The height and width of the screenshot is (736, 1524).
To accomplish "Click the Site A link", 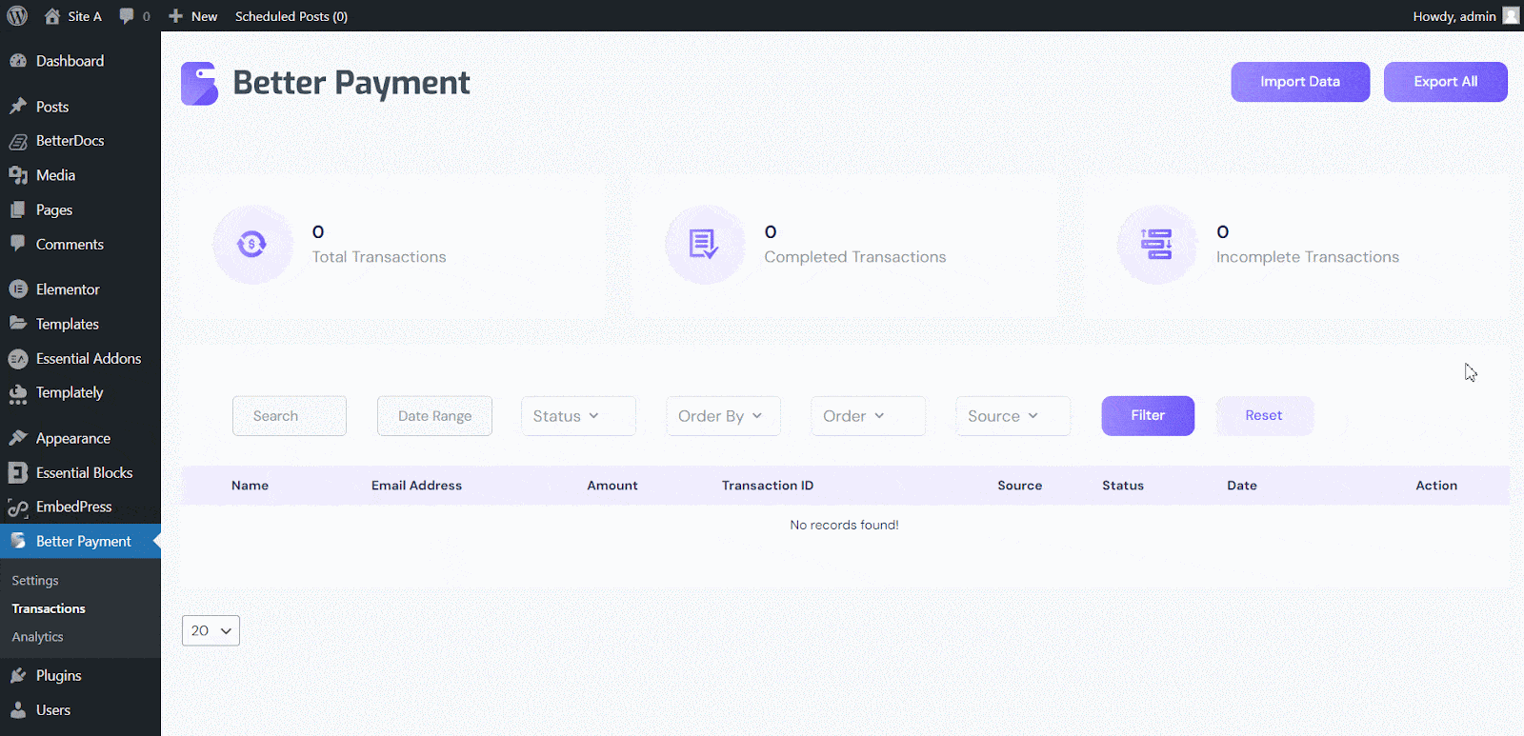I will [x=85, y=16].
